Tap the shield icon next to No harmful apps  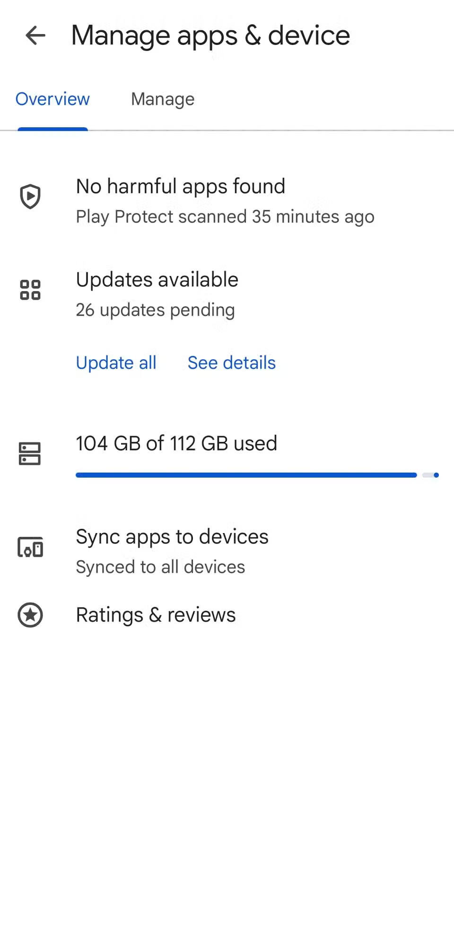(30, 197)
